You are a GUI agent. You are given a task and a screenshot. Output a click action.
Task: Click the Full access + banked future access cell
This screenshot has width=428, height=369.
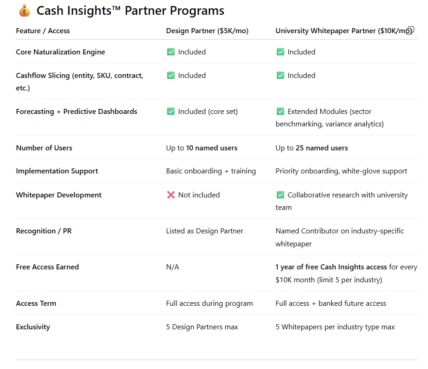pos(331,304)
